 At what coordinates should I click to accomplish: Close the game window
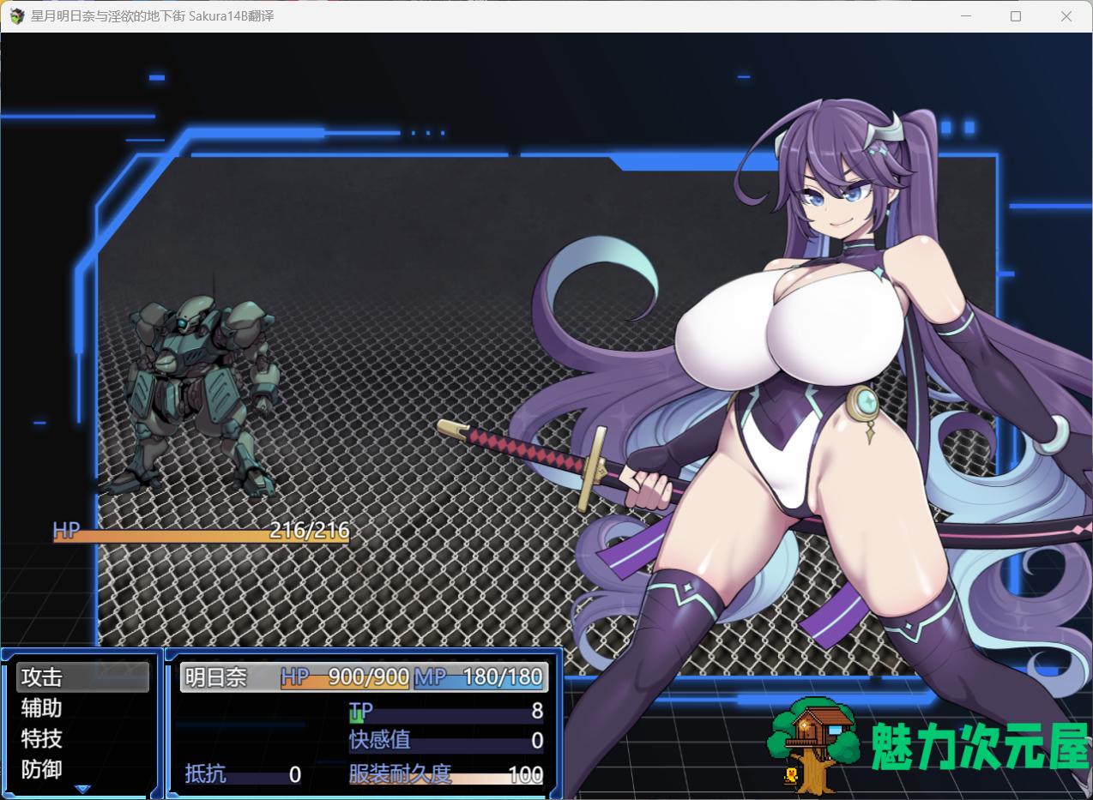[1066, 16]
